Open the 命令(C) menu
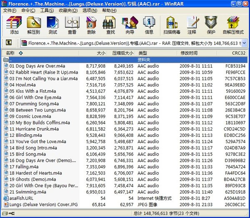This screenshot has width=250, height=218. pyautogui.click(x=28, y=10)
